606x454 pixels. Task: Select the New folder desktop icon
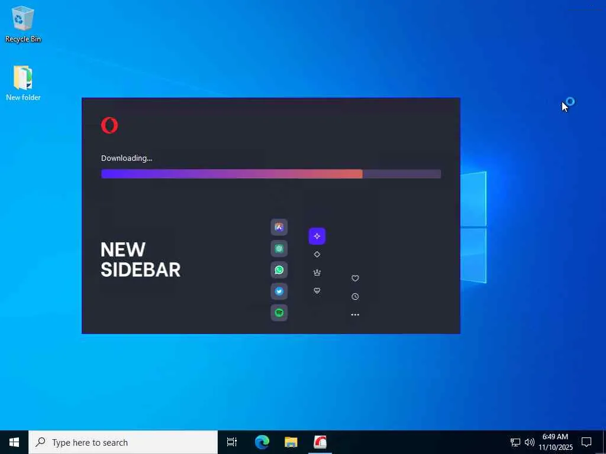23,83
